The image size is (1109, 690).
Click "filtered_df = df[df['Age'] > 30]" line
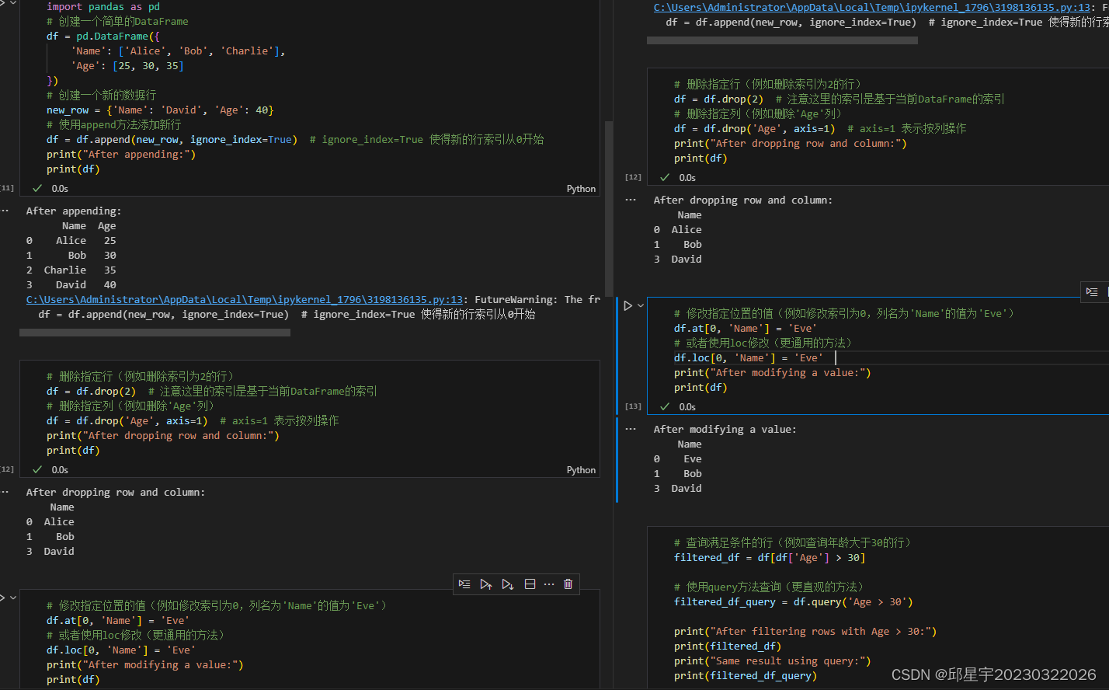(x=770, y=558)
